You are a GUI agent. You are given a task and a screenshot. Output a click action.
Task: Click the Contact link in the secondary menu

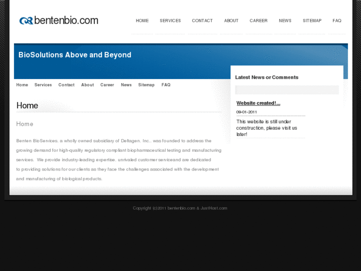(67, 85)
